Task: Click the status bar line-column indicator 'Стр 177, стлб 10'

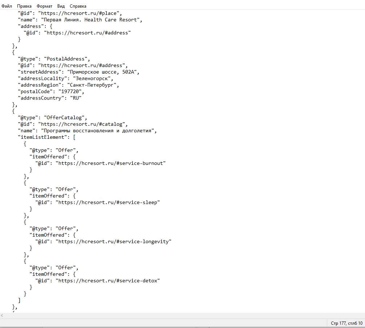Action: pyautogui.click(x=346, y=323)
